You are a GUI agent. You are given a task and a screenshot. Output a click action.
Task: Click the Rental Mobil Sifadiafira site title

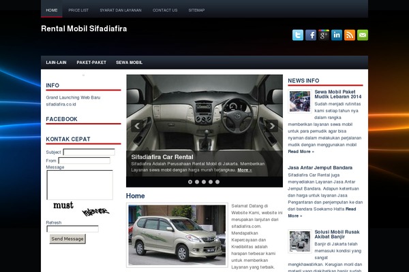pos(84,29)
